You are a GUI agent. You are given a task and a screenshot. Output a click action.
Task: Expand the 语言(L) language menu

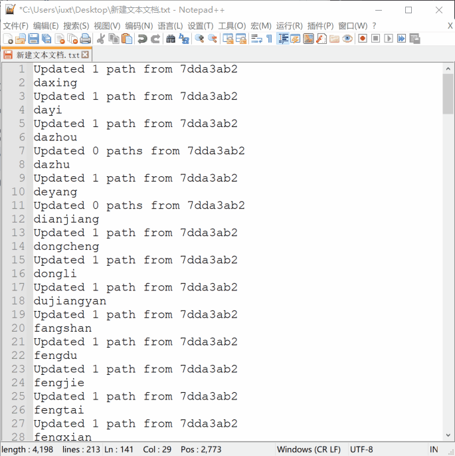click(170, 25)
